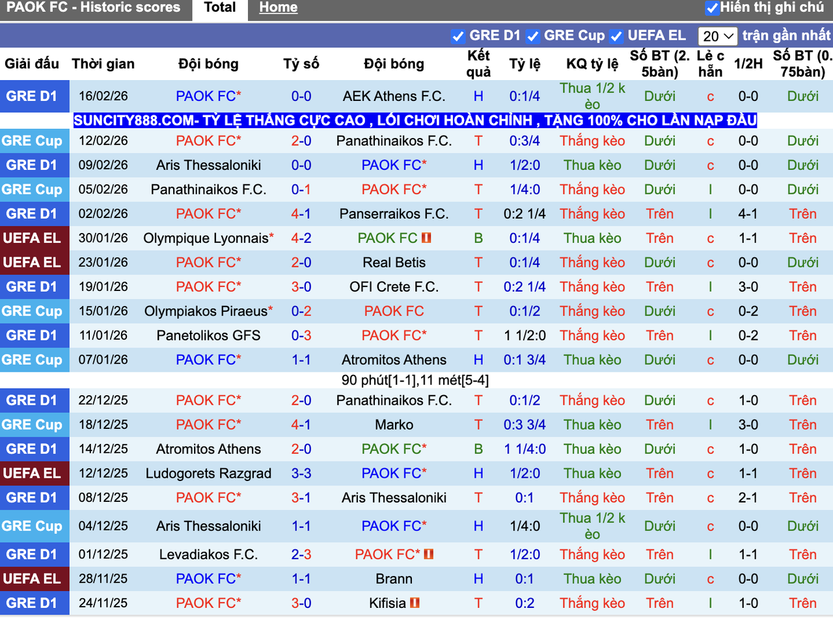Click the 3-3 score of Ludogorets match
Viewport: 833px width, 619px height.
[301, 473]
